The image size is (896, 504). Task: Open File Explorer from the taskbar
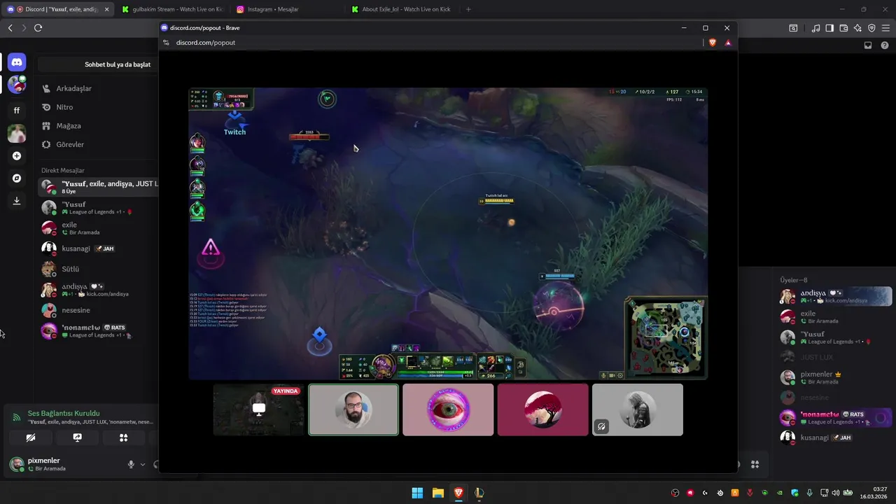pos(438,493)
